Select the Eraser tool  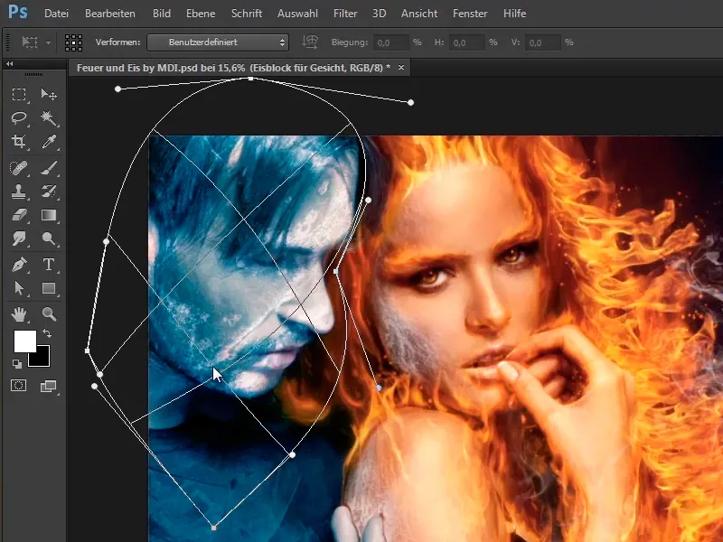click(19, 215)
